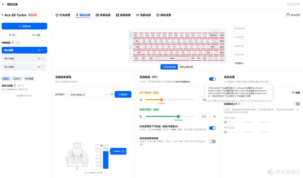Screen dimensions: 303x178
Task: Open more options for 默认板载 profile
Action: 43,50
